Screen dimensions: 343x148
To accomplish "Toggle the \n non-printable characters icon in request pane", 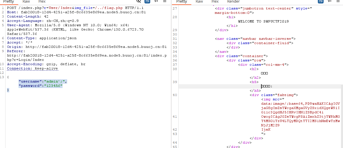I will pos(156,1).
